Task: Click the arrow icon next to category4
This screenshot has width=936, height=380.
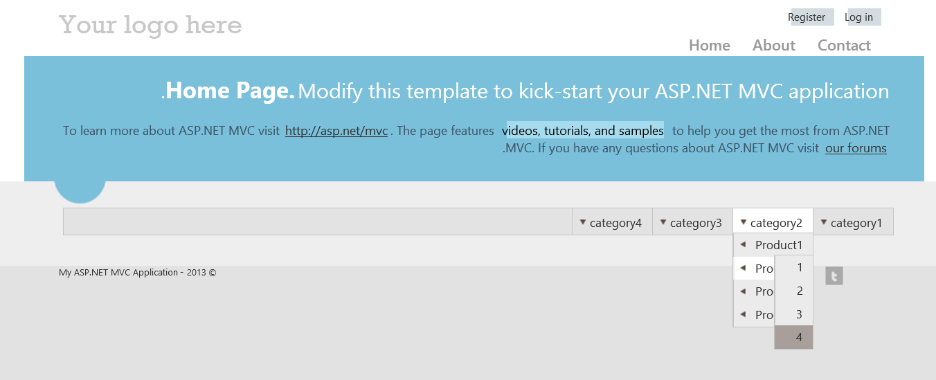Action: tap(583, 222)
